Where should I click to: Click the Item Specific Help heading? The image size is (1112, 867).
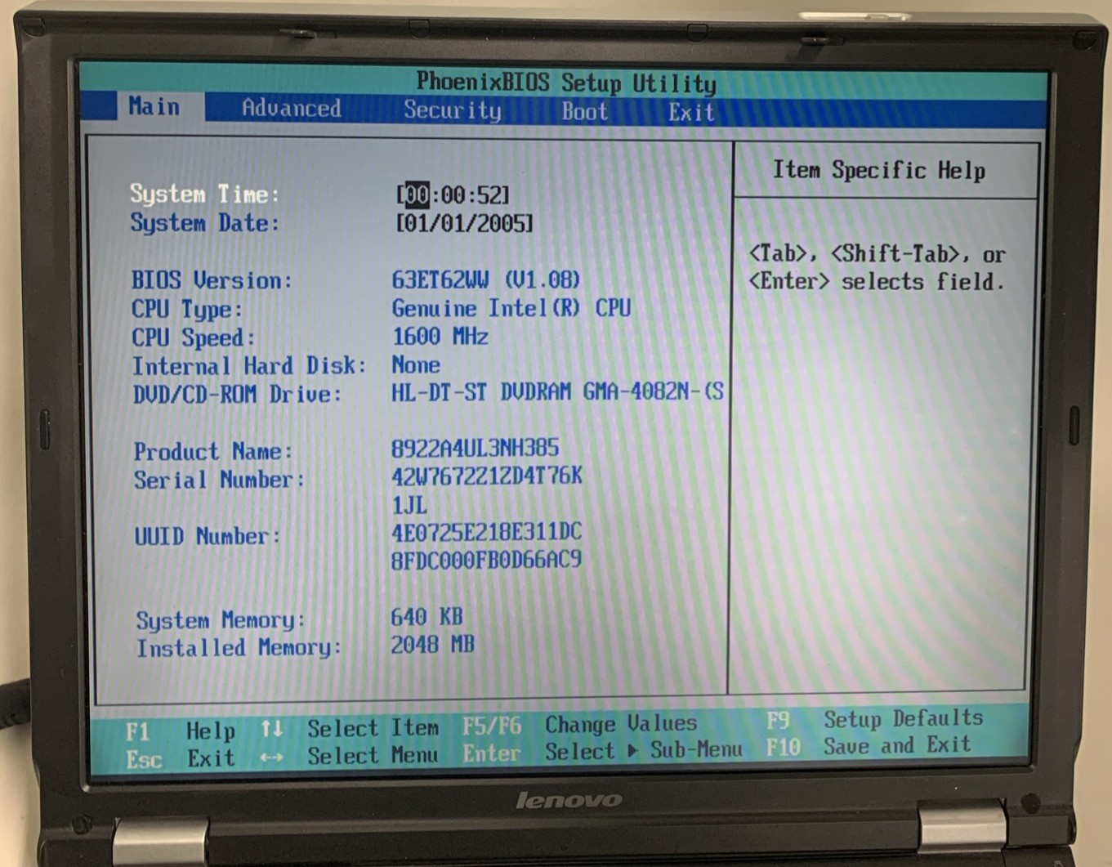pyautogui.click(x=879, y=170)
